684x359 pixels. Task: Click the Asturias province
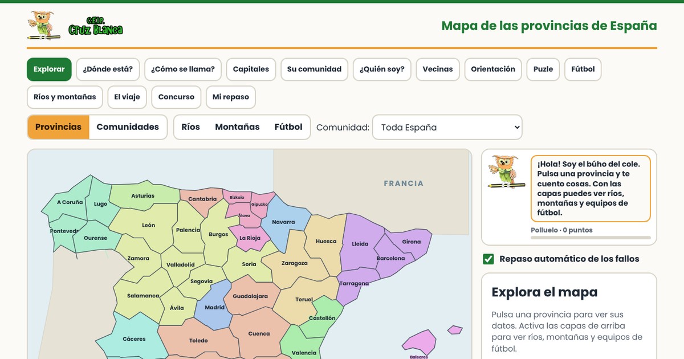point(144,196)
